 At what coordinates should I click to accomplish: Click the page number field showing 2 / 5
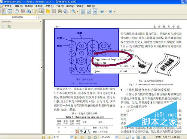(x=61, y=137)
